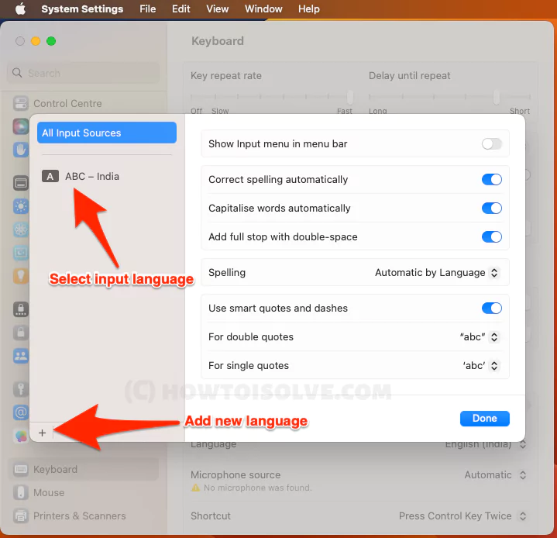Click the Internet Accounts @ sidebar icon

21,412
